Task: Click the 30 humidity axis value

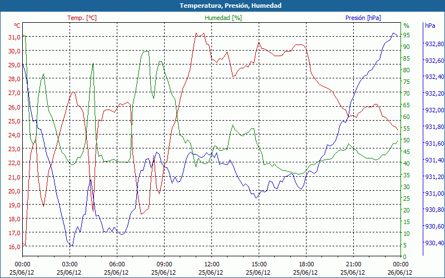Action: point(407,187)
